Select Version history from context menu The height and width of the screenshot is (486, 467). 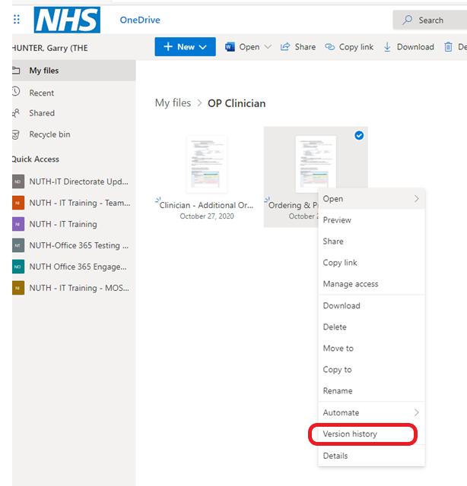tap(350, 434)
